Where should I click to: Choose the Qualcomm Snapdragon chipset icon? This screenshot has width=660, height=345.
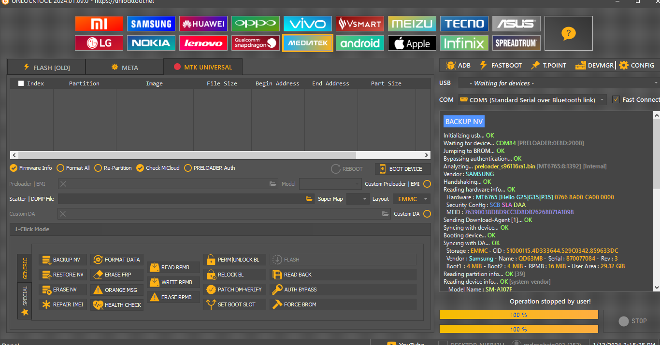click(x=256, y=43)
